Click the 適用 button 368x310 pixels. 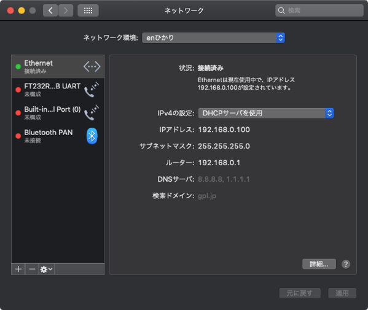coord(342,293)
